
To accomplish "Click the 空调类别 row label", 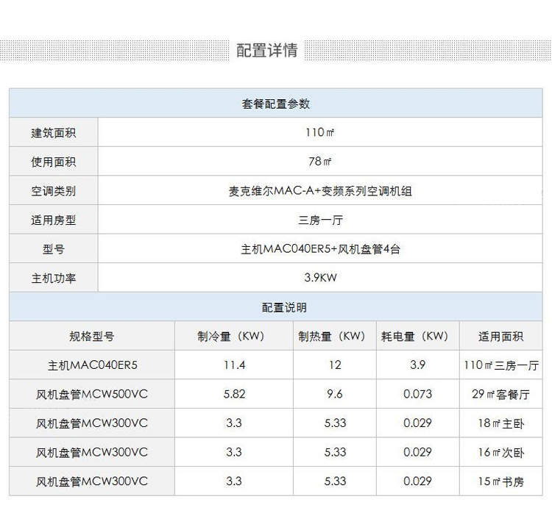I will 53,191.
